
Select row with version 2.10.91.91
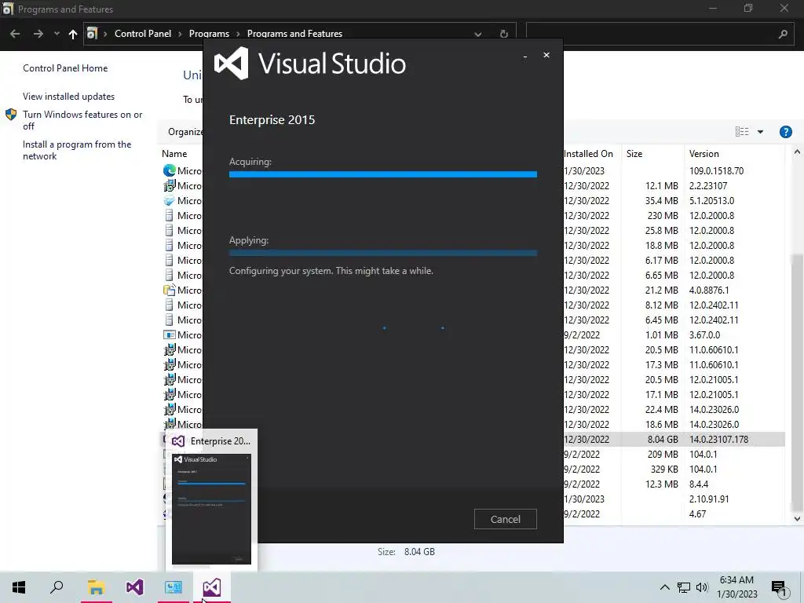(473, 499)
